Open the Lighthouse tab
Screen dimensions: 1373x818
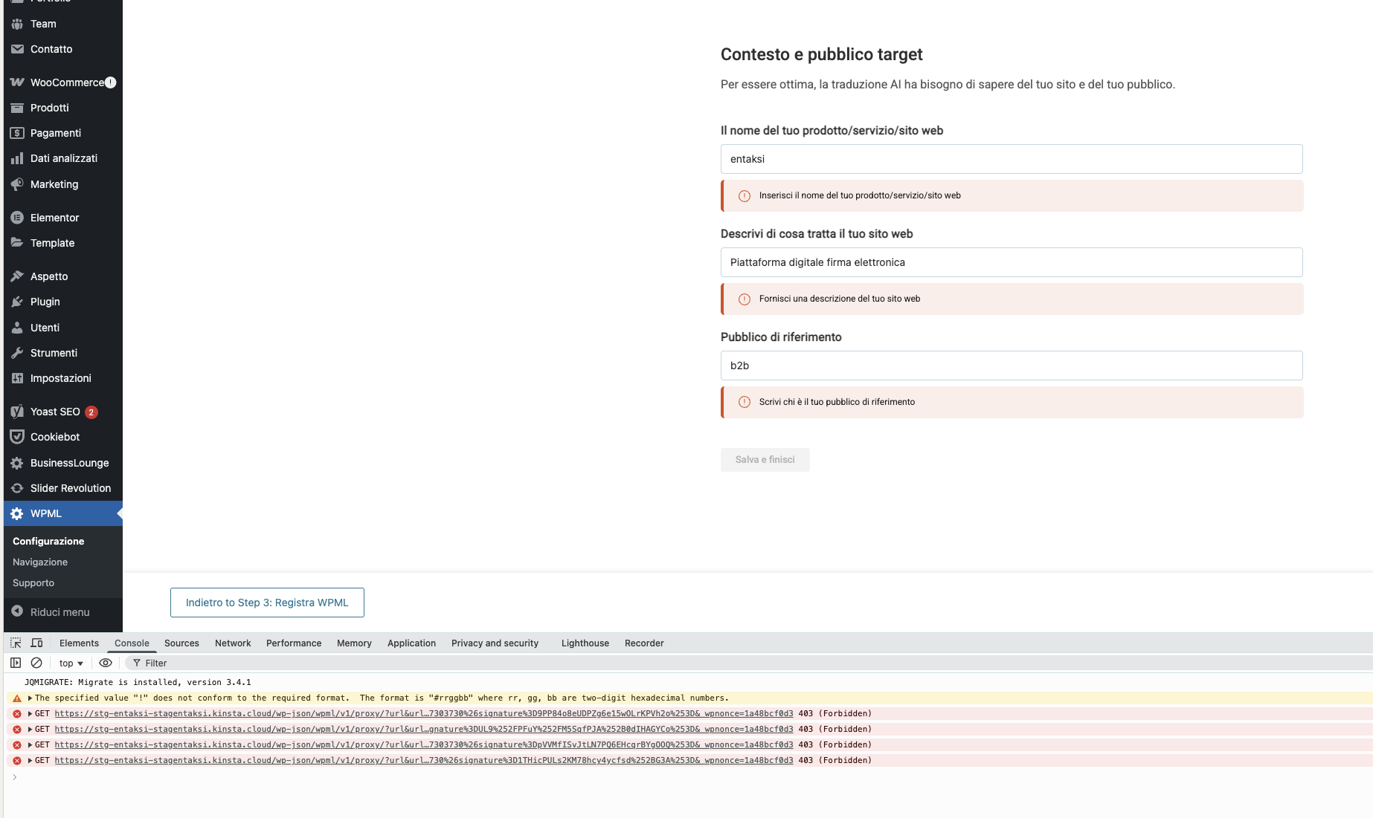tap(585, 643)
